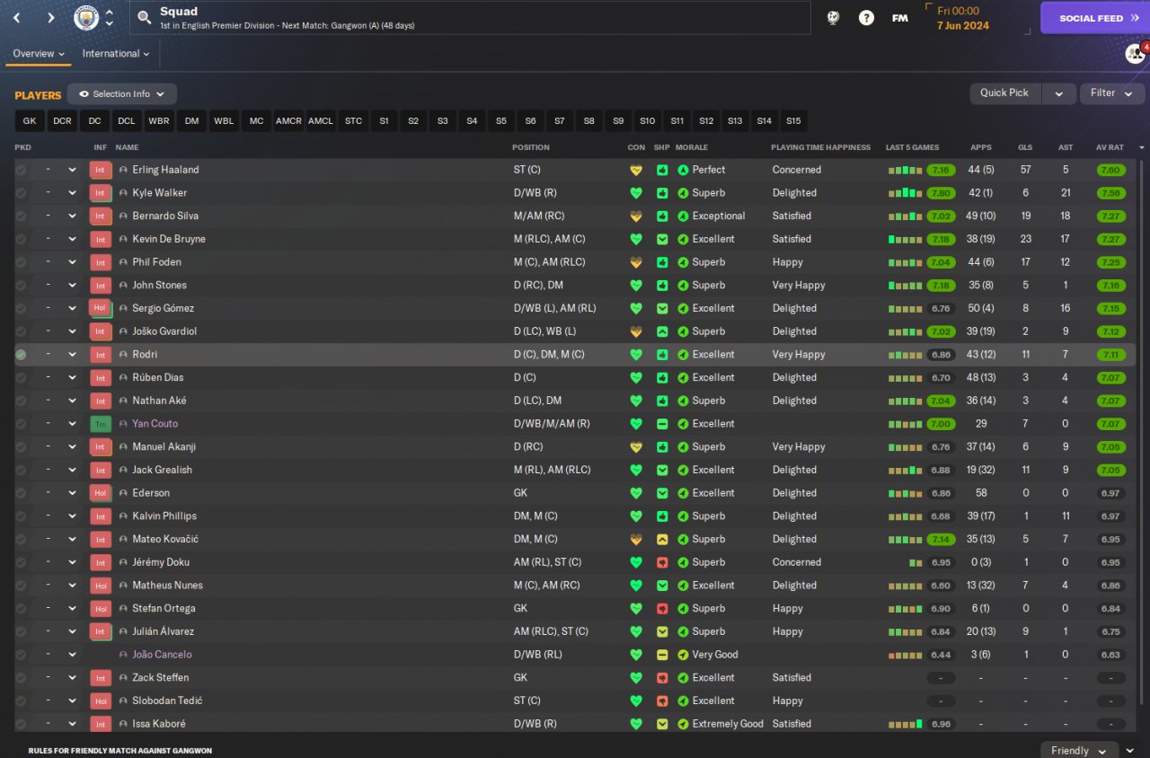Image resolution: width=1150 pixels, height=758 pixels.
Task: Sort by the APPS column header
Action: (981, 147)
